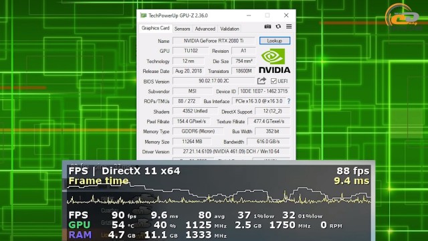
Task: Open the Advanced tab
Action: click(x=205, y=29)
